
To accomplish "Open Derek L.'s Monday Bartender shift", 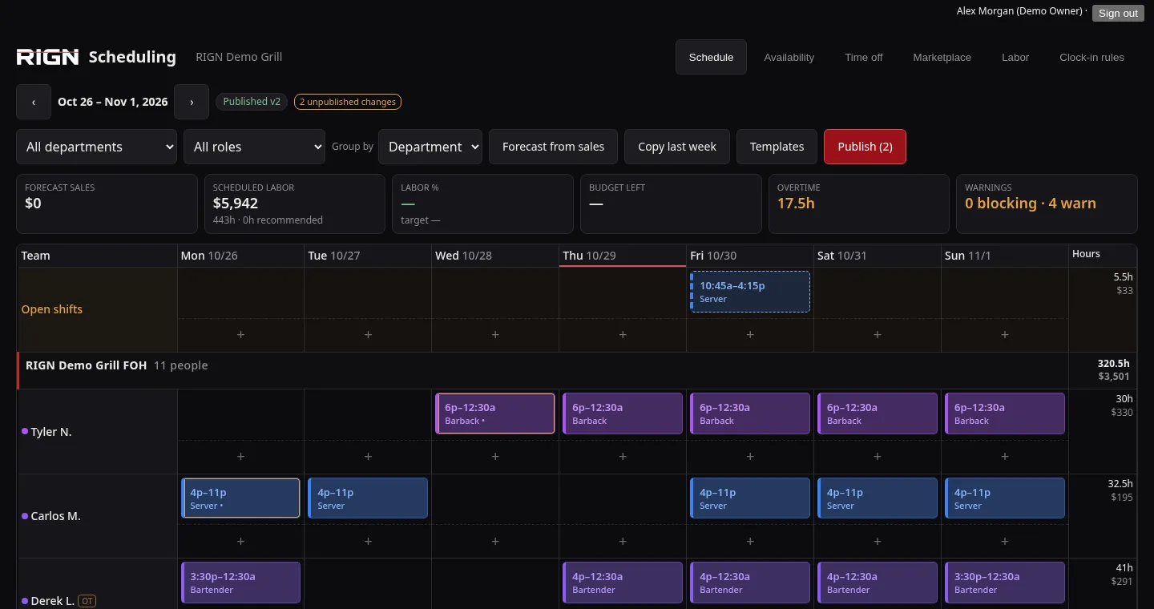I will [240, 583].
